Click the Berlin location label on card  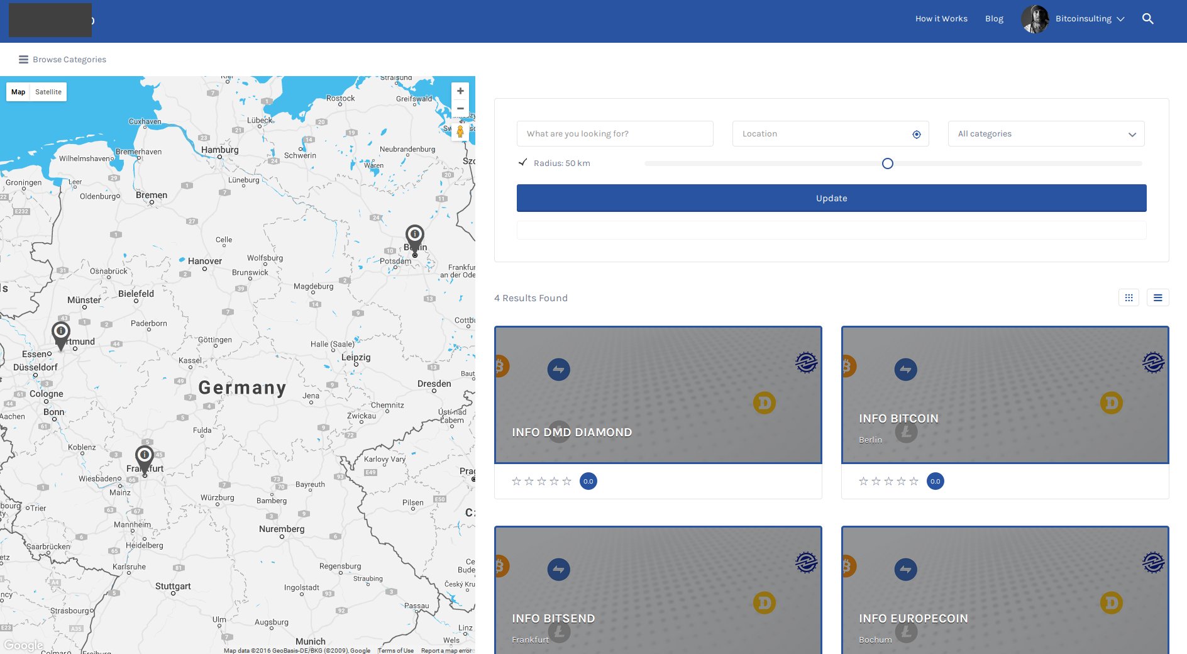coord(870,440)
